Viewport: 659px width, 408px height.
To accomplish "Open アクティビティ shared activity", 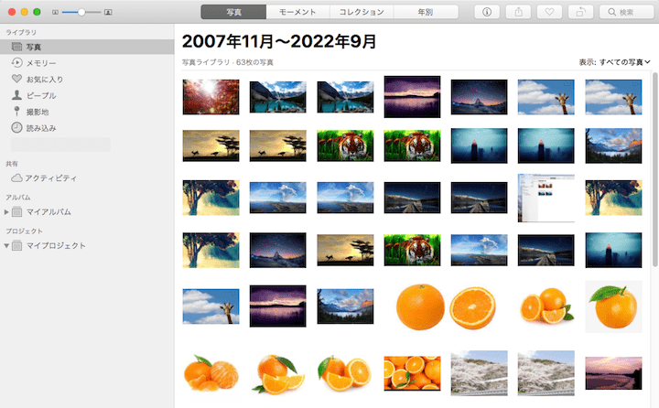I will (x=50, y=178).
